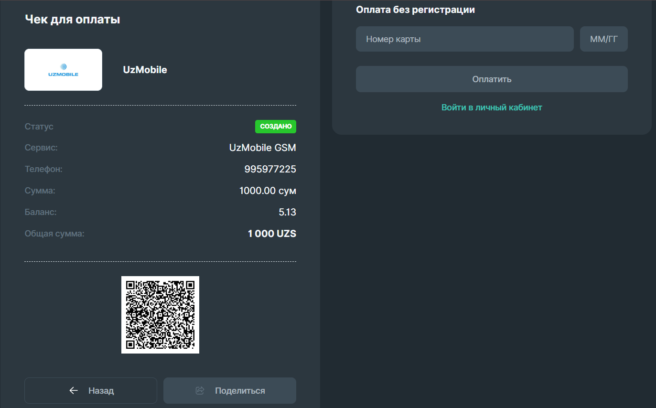The height and width of the screenshot is (408, 656).
Task: Focus the ММ/ГГ expiry field
Action: pos(603,39)
